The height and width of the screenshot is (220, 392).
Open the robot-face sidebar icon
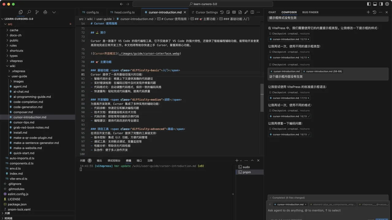point(45,12)
